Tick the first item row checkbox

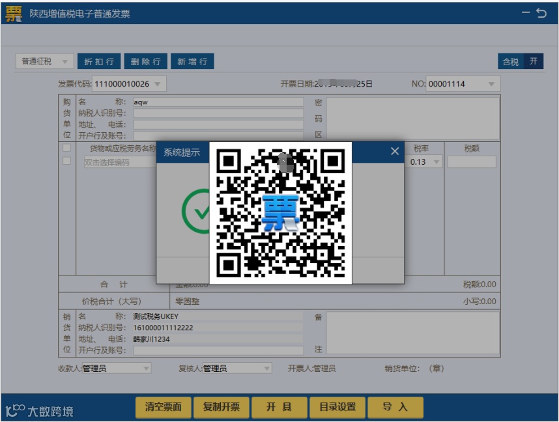click(66, 161)
